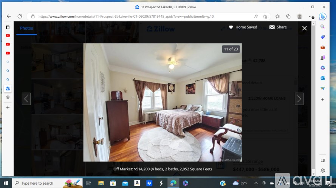Open Microsoft 365 sidebar icon

(322, 68)
